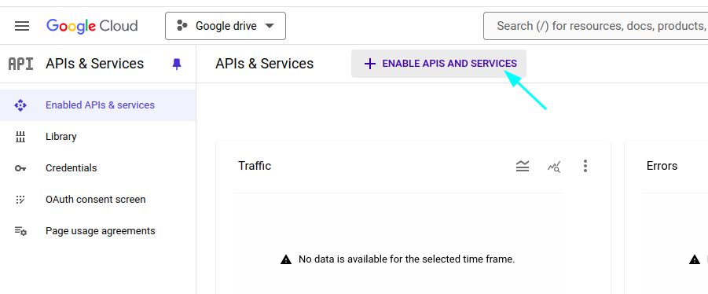Screen dimensions: 708x294
Task: Click the Library grid icon
Action: point(20,137)
